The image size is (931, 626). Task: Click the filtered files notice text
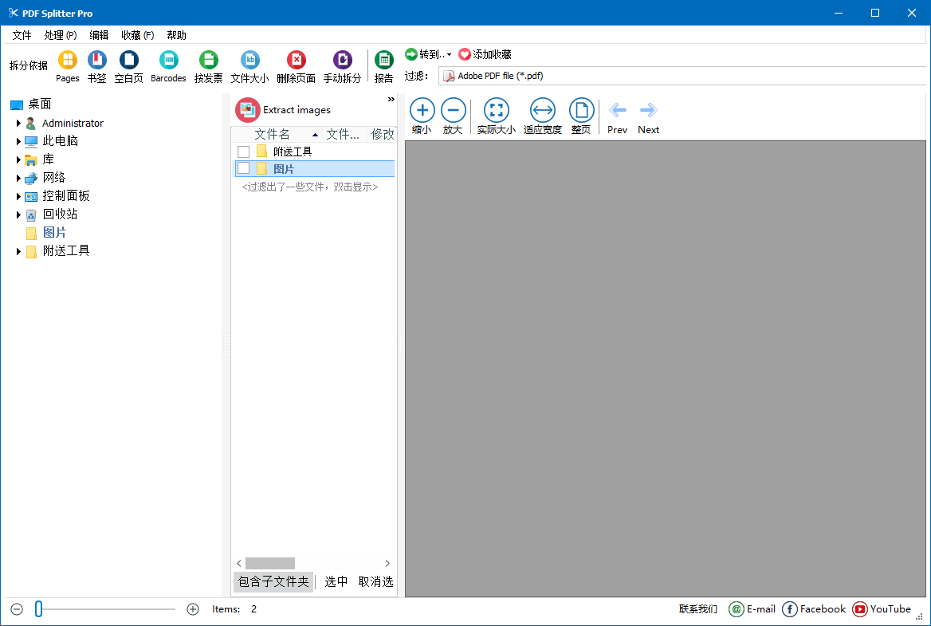(x=310, y=187)
